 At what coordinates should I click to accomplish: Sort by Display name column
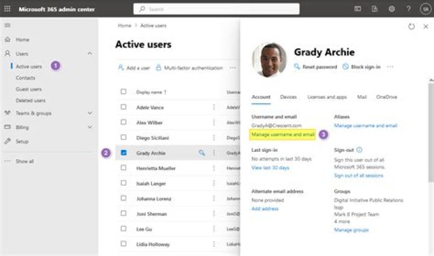[151, 92]
